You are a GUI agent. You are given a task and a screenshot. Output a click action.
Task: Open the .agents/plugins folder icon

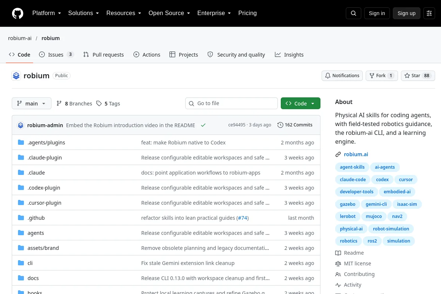pyautogui.click(x=21, y=143)
